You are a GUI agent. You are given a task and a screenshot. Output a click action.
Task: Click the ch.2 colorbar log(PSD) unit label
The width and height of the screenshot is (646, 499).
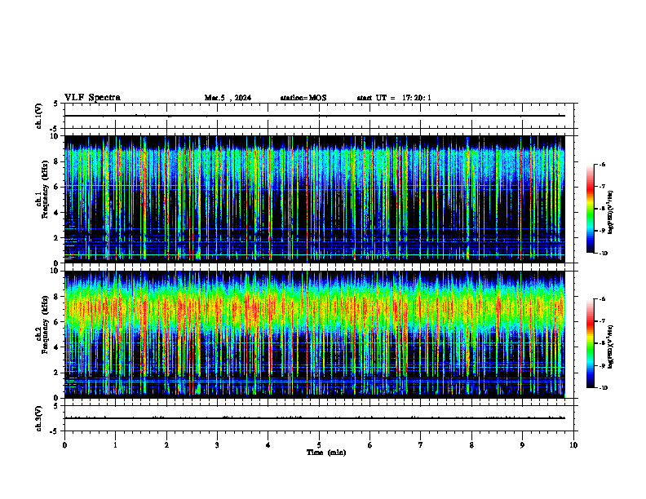coord(611,347)
